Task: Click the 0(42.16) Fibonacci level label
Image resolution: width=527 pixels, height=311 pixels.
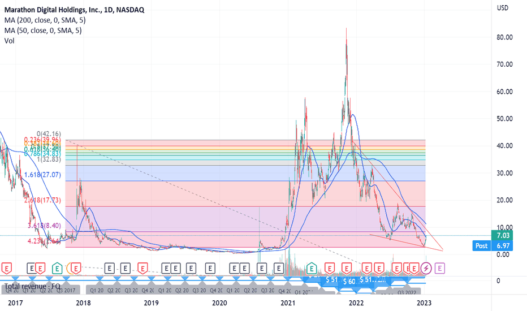Action: 49,134
